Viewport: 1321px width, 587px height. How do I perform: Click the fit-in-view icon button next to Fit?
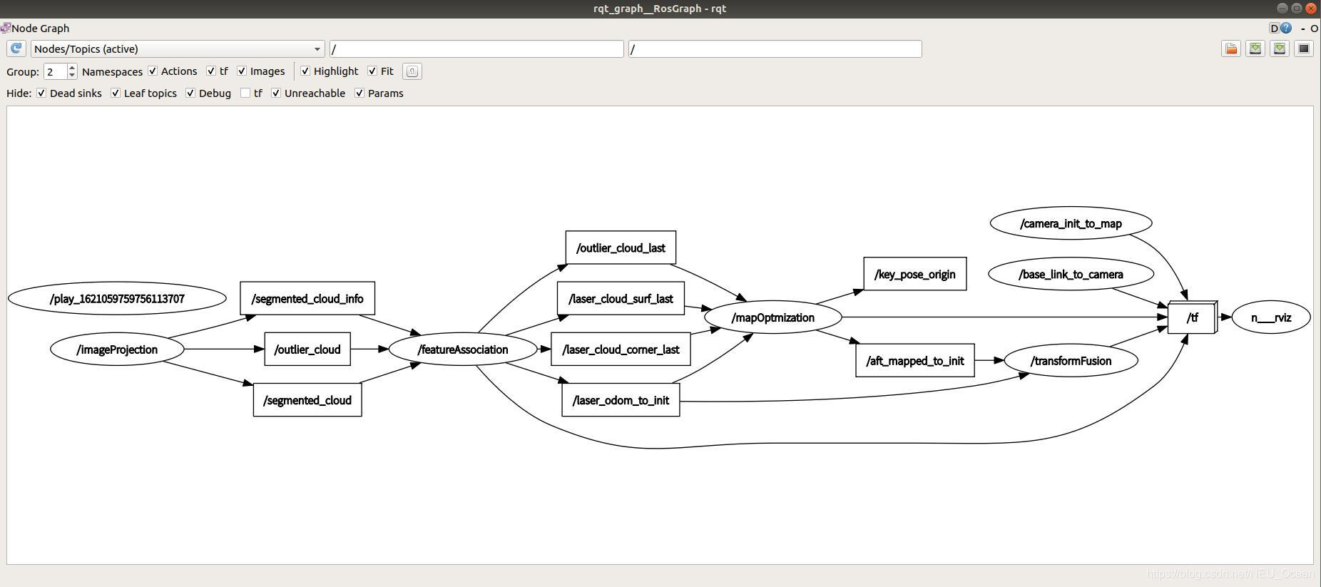click(412, 71)
